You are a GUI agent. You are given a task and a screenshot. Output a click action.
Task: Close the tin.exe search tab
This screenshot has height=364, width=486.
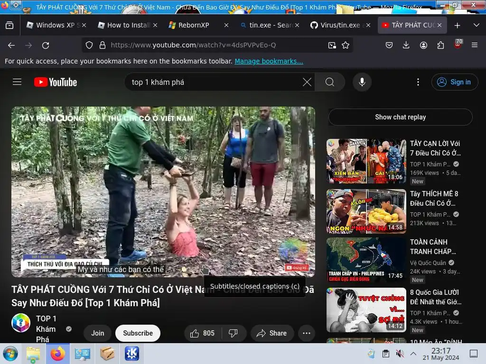[297, 26]
